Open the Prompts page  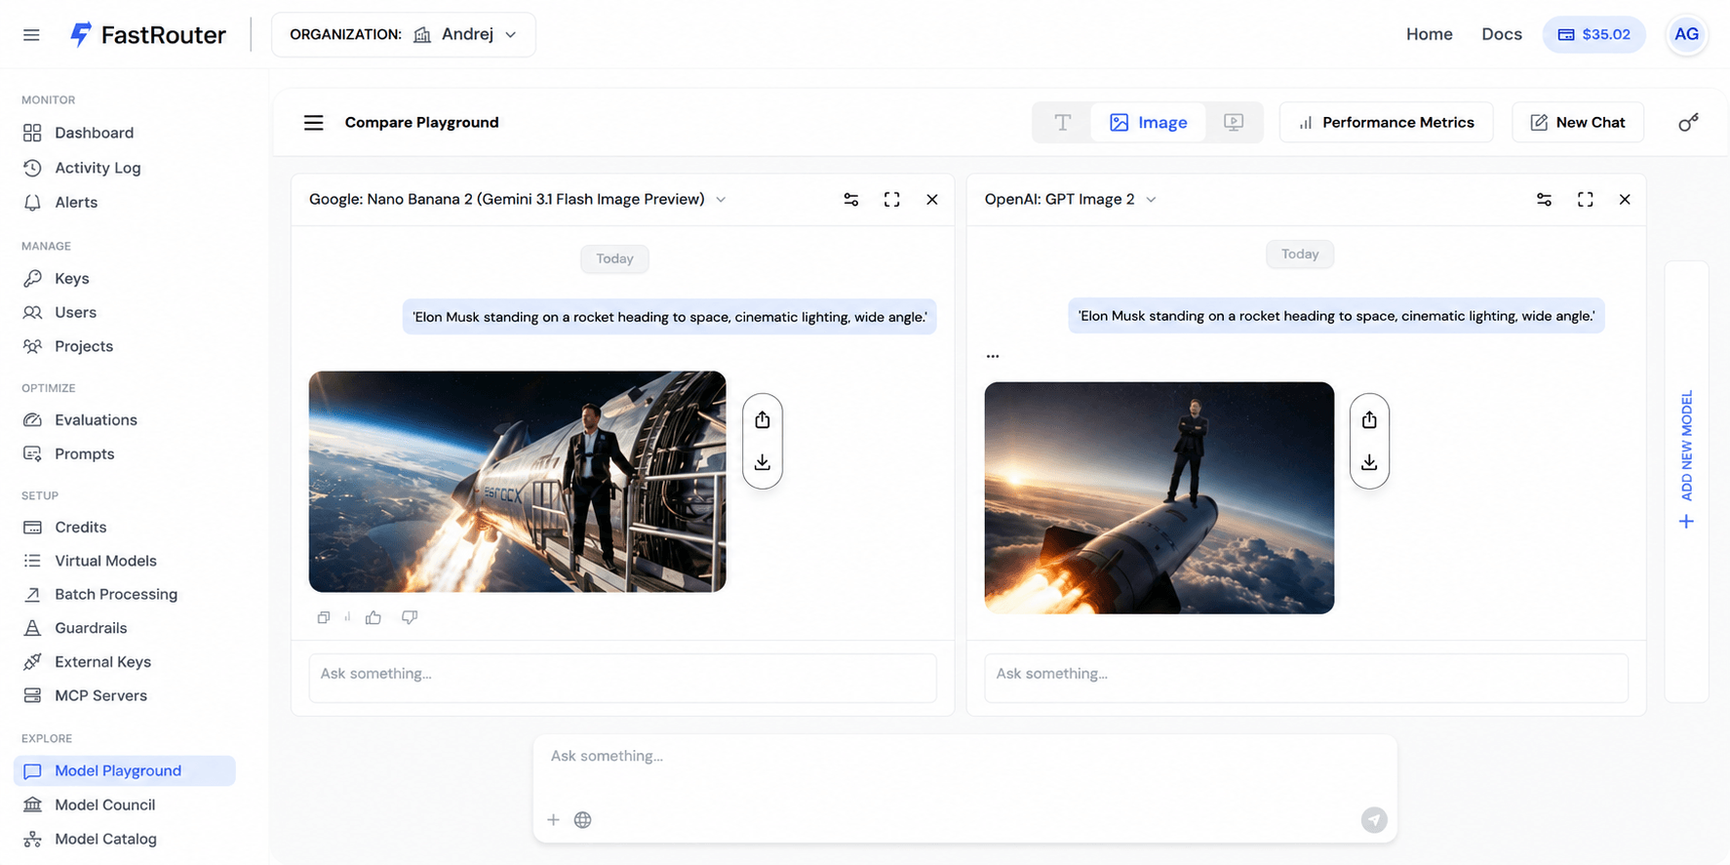coord(85,453)
